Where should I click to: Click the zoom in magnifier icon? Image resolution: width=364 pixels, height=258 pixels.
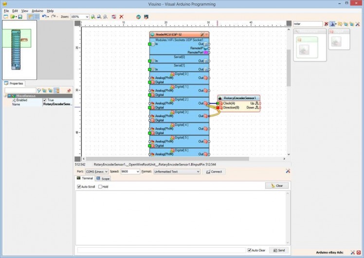(93, 17)
